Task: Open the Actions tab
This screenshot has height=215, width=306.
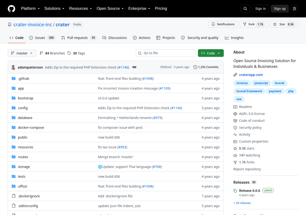Action: coord(142,38)
